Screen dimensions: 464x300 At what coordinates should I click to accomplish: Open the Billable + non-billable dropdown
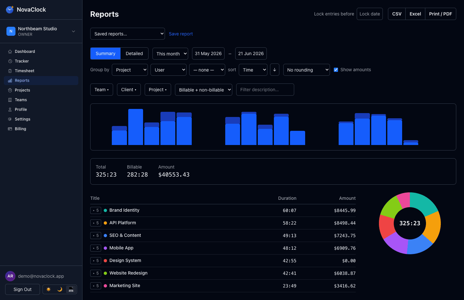[x=204, y=90]
